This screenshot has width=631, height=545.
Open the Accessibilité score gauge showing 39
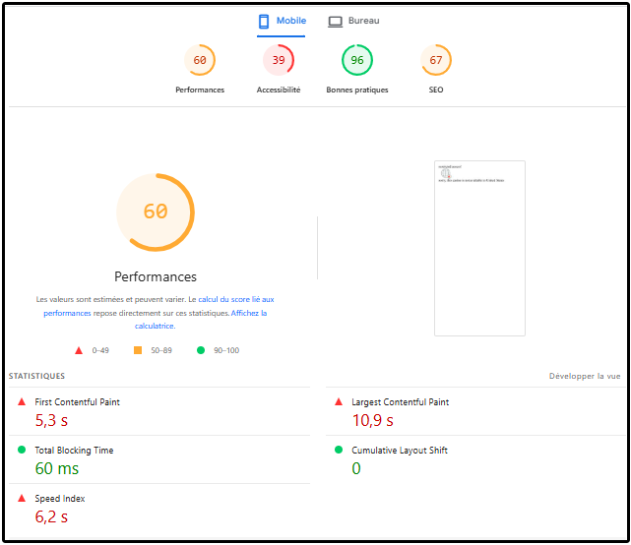[x=279, y=61]
